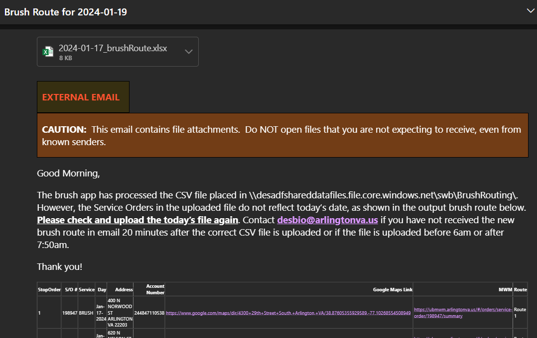Click the S/O # column header
This screenshot has height=338, width=537.
(x=70, y=289)
